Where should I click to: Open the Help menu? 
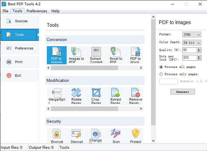pyautogui.click(x=55, y=11)
